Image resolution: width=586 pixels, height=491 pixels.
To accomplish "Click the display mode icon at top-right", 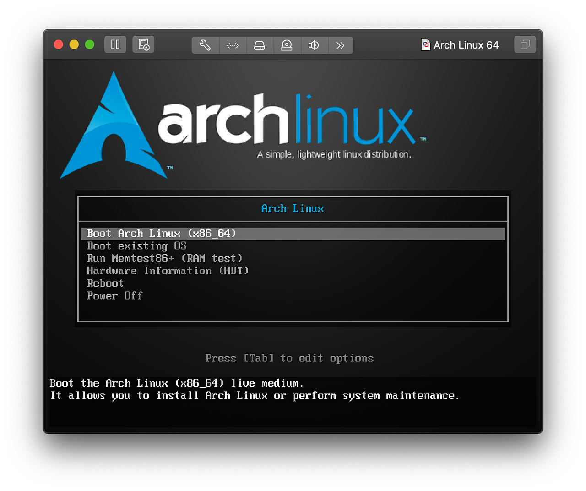I will click(525, 44).
